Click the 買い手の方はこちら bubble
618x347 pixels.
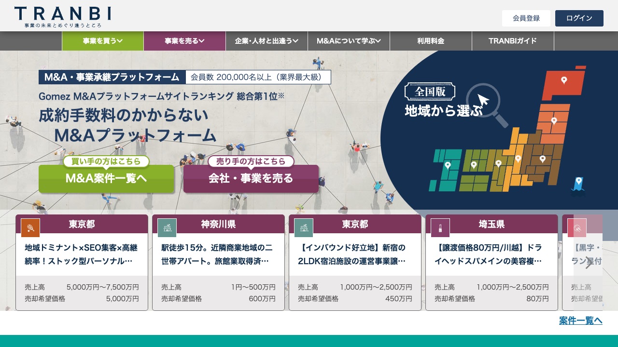106,161
